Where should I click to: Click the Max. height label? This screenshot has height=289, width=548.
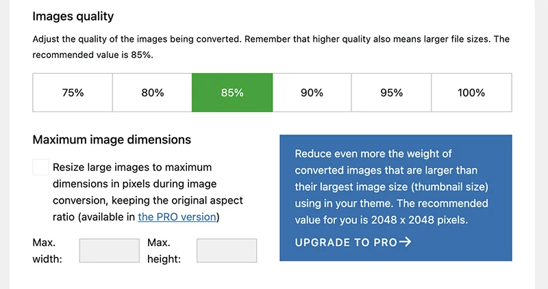(163, 251)
